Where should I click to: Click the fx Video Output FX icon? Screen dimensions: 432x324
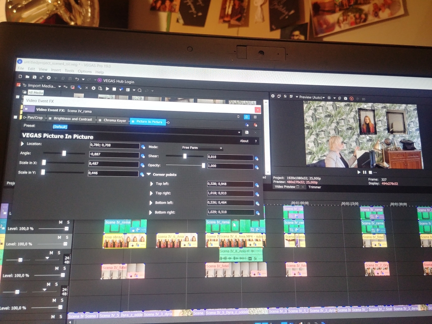click(x=285, y=96)
